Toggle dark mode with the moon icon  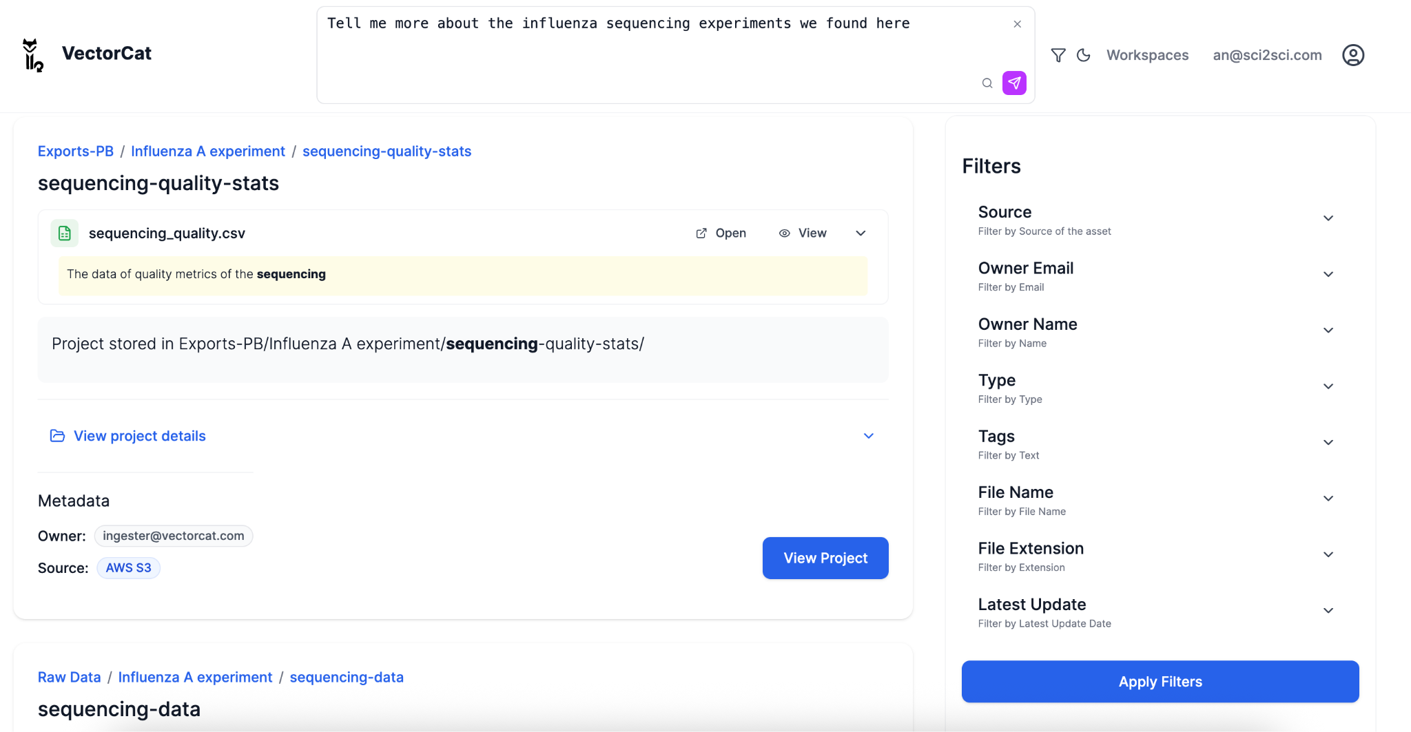pos(1084,55)
